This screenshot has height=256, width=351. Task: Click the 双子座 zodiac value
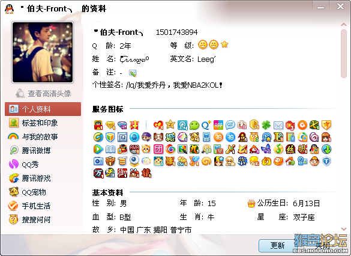pos(304,217)
